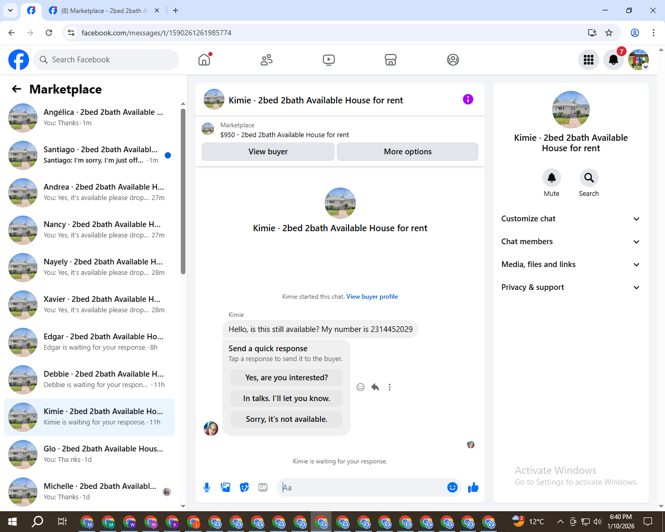Record a voice clip microphone icon
This screenshot has width=665, height=532.
(x=207, y=487)
